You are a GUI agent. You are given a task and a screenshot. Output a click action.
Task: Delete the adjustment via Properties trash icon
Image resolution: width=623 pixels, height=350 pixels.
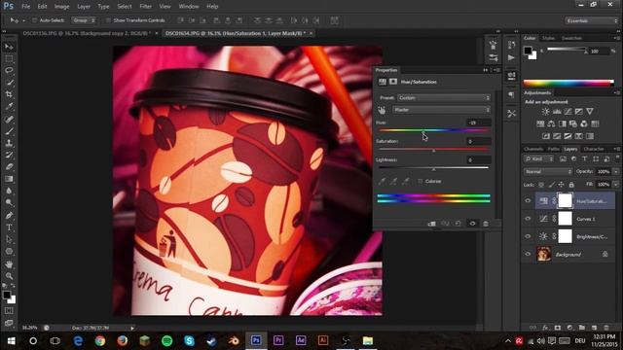point(486,224)
